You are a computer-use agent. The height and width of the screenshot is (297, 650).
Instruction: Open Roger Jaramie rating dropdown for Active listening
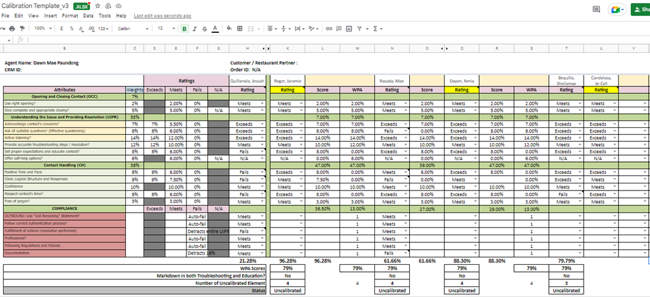click(x=300, y=138)
